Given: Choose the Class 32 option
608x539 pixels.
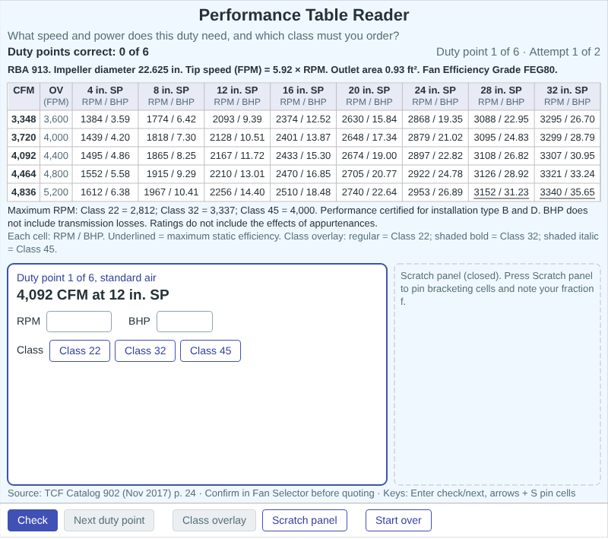Looking at the screenshot, I should (145, 350).
